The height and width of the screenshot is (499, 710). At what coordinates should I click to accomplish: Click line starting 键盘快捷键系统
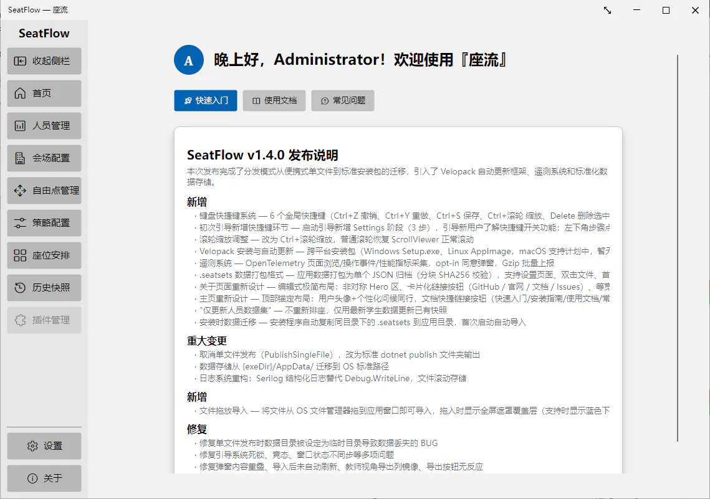coord(402,216)
